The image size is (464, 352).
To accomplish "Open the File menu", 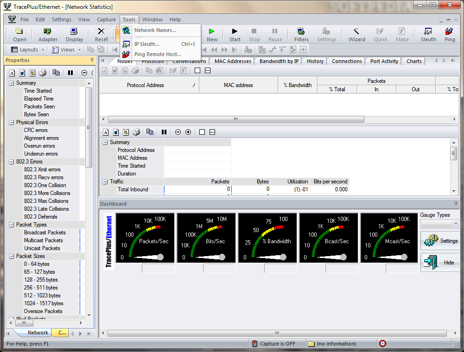I will click(25, 19).
